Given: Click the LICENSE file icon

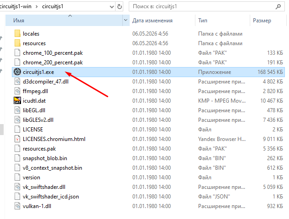Looking at the screenshot, I should tap(17, 129).
